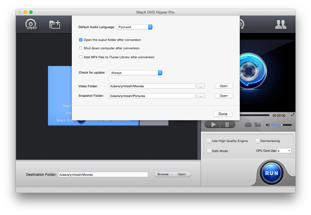Adjust the volume slider in player
The image size is (311, 215).
[x=281, y=125]
